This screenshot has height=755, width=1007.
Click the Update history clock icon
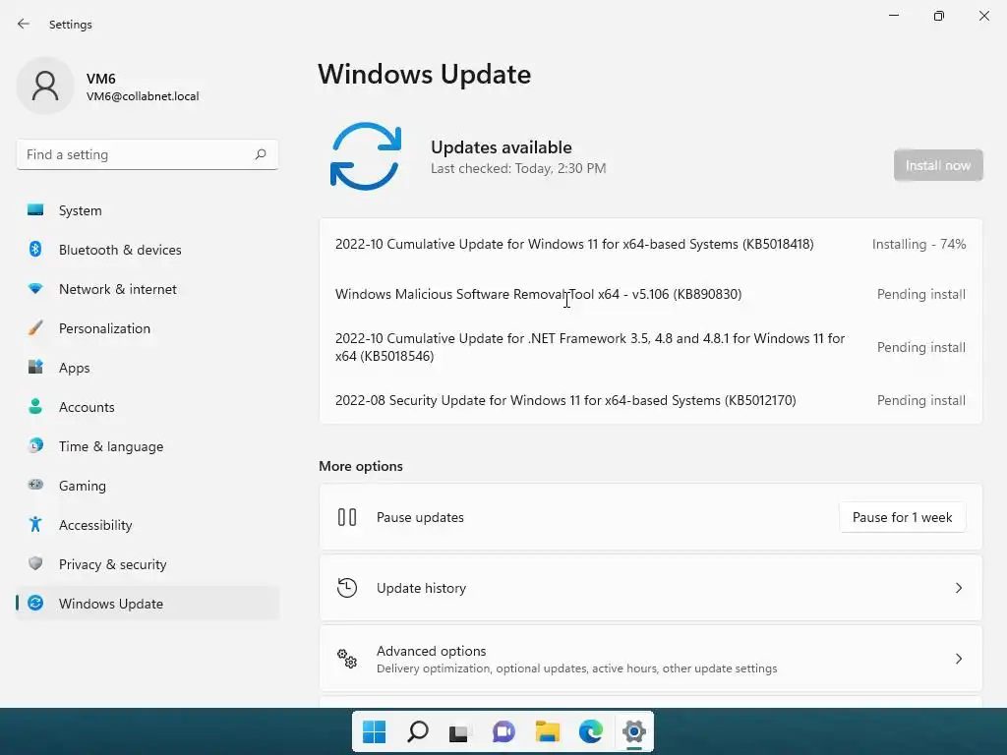[347, 588]
